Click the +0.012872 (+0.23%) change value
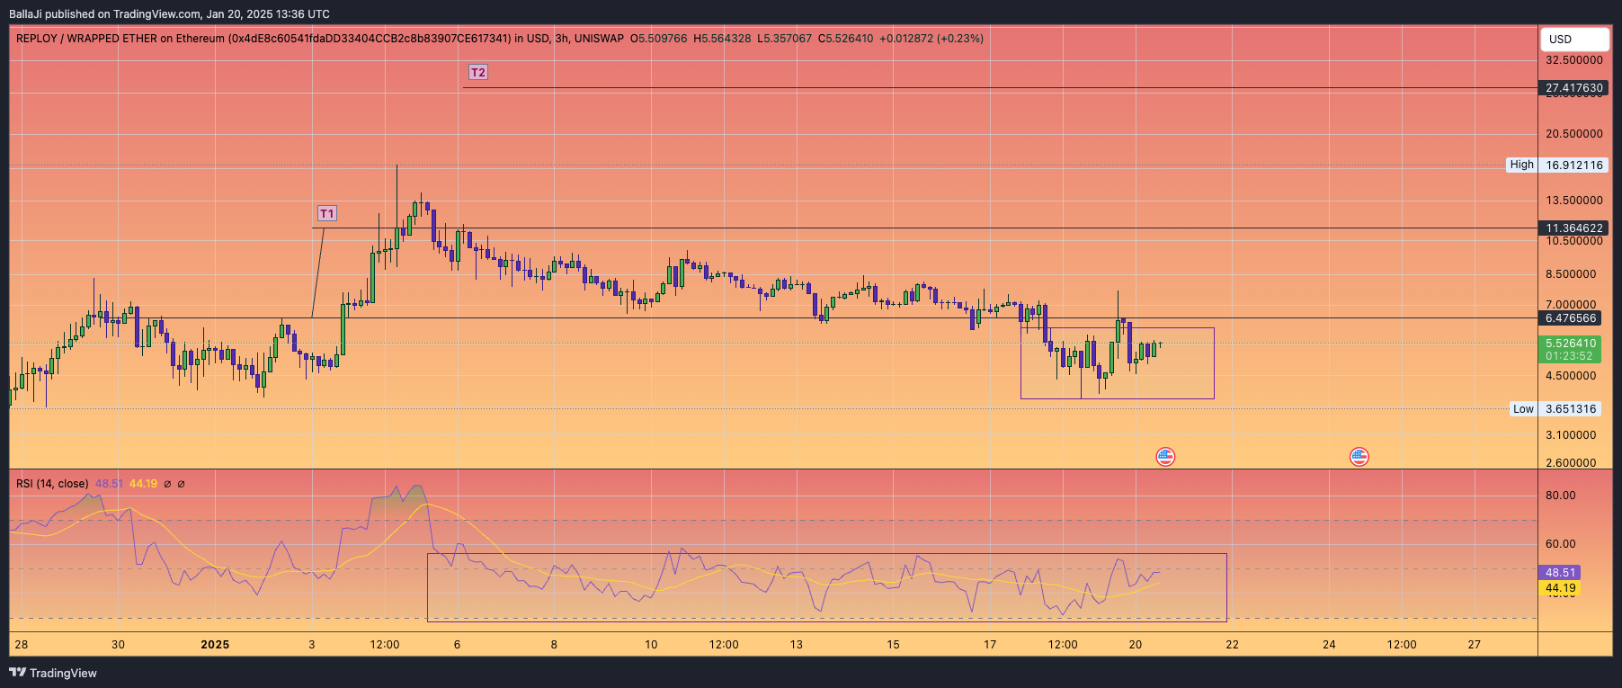This screenshot has width=1622, height=688. tap(931, 39)
